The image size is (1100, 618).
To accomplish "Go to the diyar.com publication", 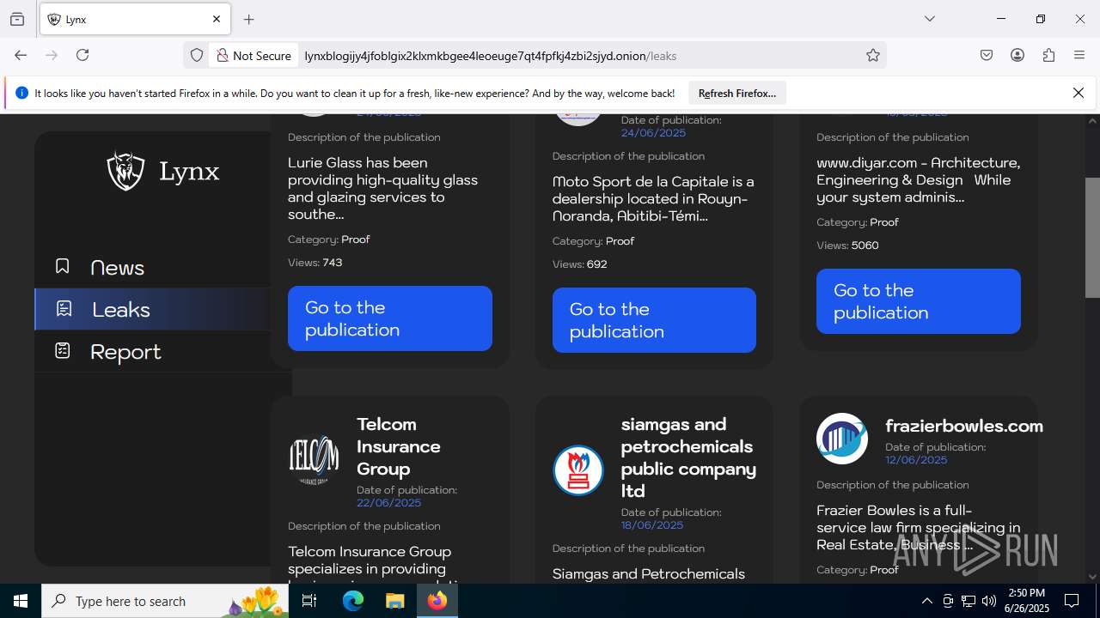I will 919,301.
